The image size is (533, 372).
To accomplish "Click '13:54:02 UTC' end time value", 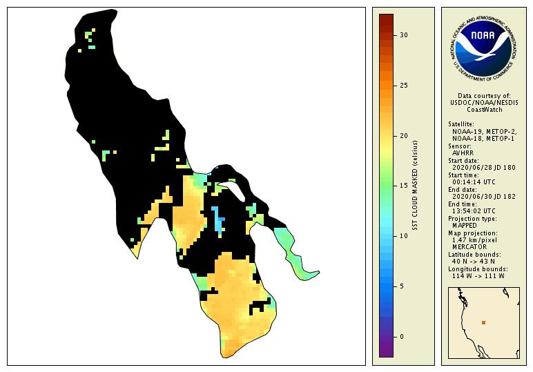I will (x=474, y=211).
